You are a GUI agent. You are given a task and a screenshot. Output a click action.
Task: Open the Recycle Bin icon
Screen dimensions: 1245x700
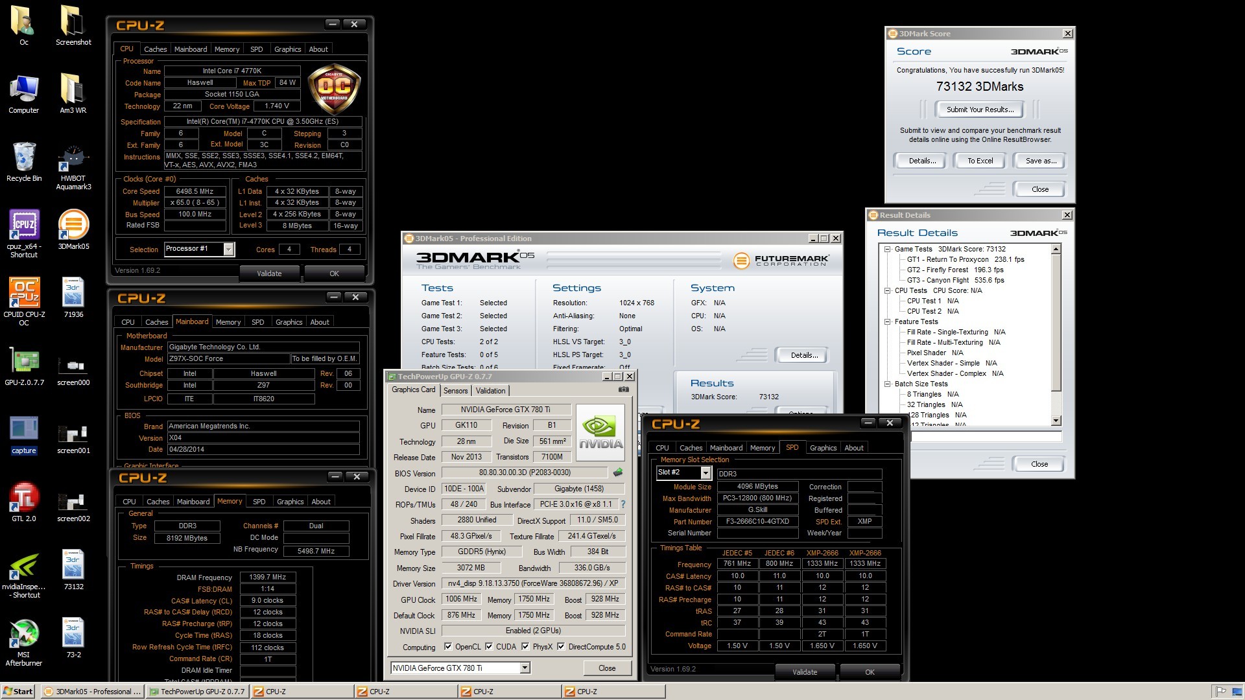[x=24, y=158]
